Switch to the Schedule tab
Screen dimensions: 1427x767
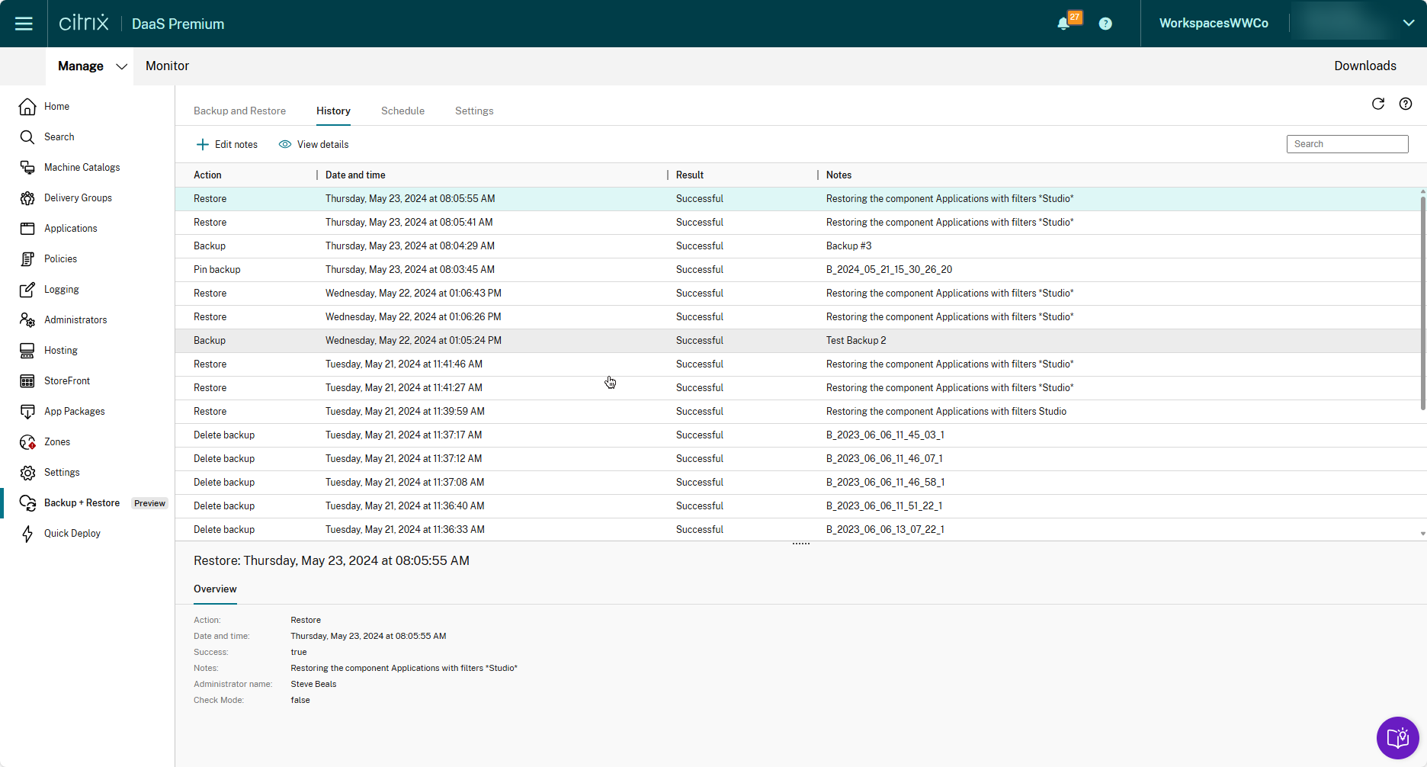tap(402, 111)
